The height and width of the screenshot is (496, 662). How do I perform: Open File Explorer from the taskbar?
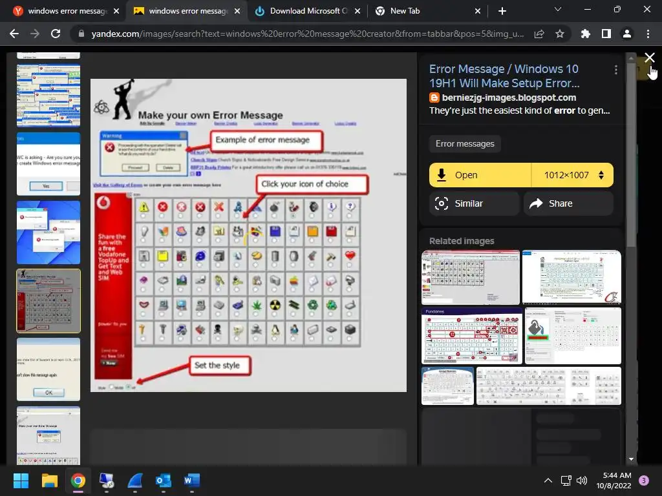(x=49, y=480)
